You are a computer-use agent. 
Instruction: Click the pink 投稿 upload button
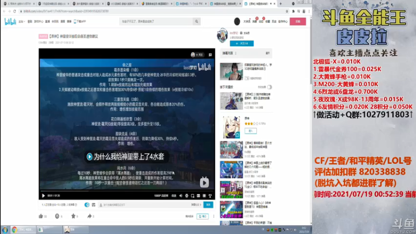coord(297,21)
